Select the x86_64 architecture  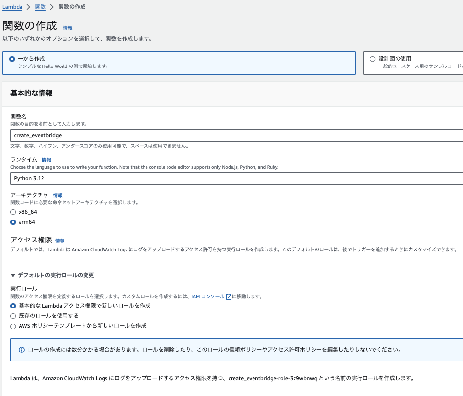click(13, 212)
